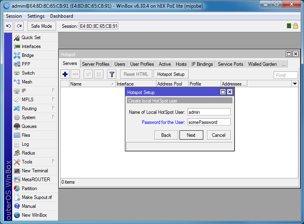
Task: Open Quick Set from sidebar
Action: click(35, 38)
